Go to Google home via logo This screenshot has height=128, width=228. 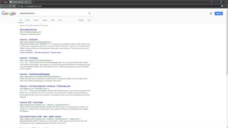click(9, 13)
